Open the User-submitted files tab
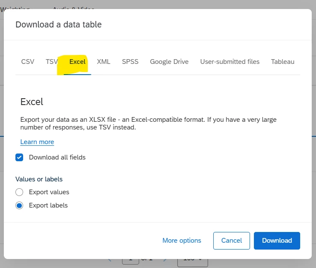 click(230, 62)
